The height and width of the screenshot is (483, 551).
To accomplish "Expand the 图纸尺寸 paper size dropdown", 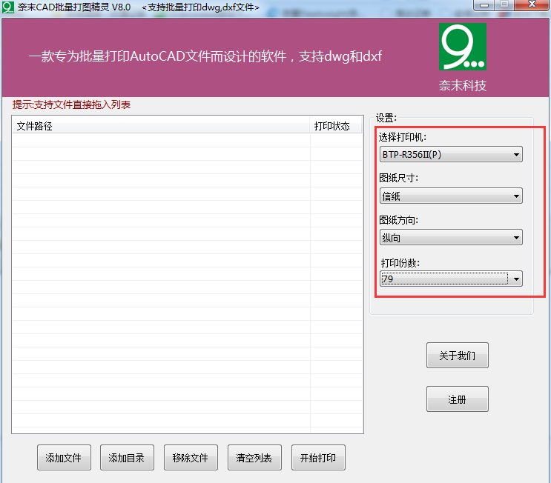I will tap(451, 196).
